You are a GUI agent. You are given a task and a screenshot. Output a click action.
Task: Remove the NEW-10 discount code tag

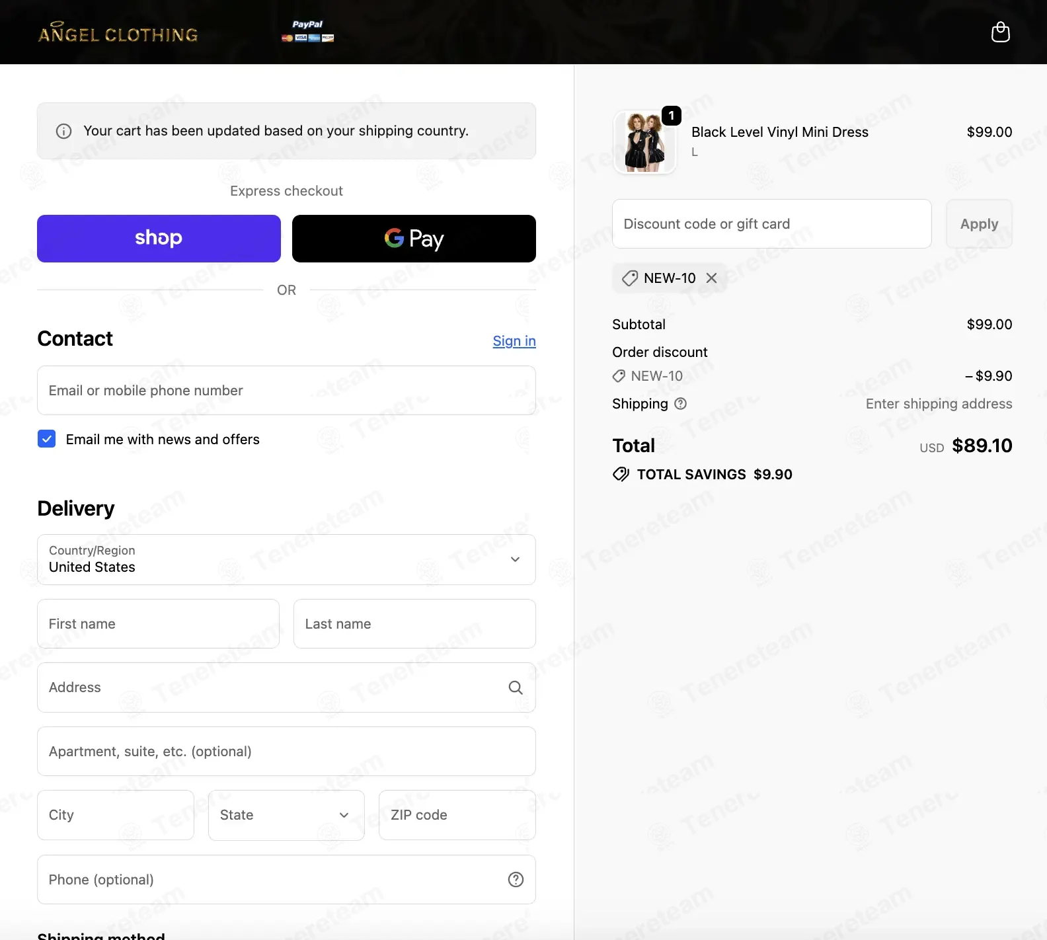711,278
